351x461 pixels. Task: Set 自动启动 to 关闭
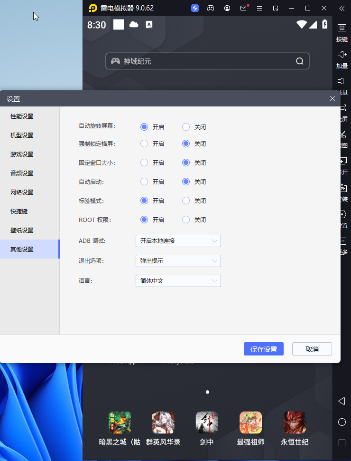[186, 182]
